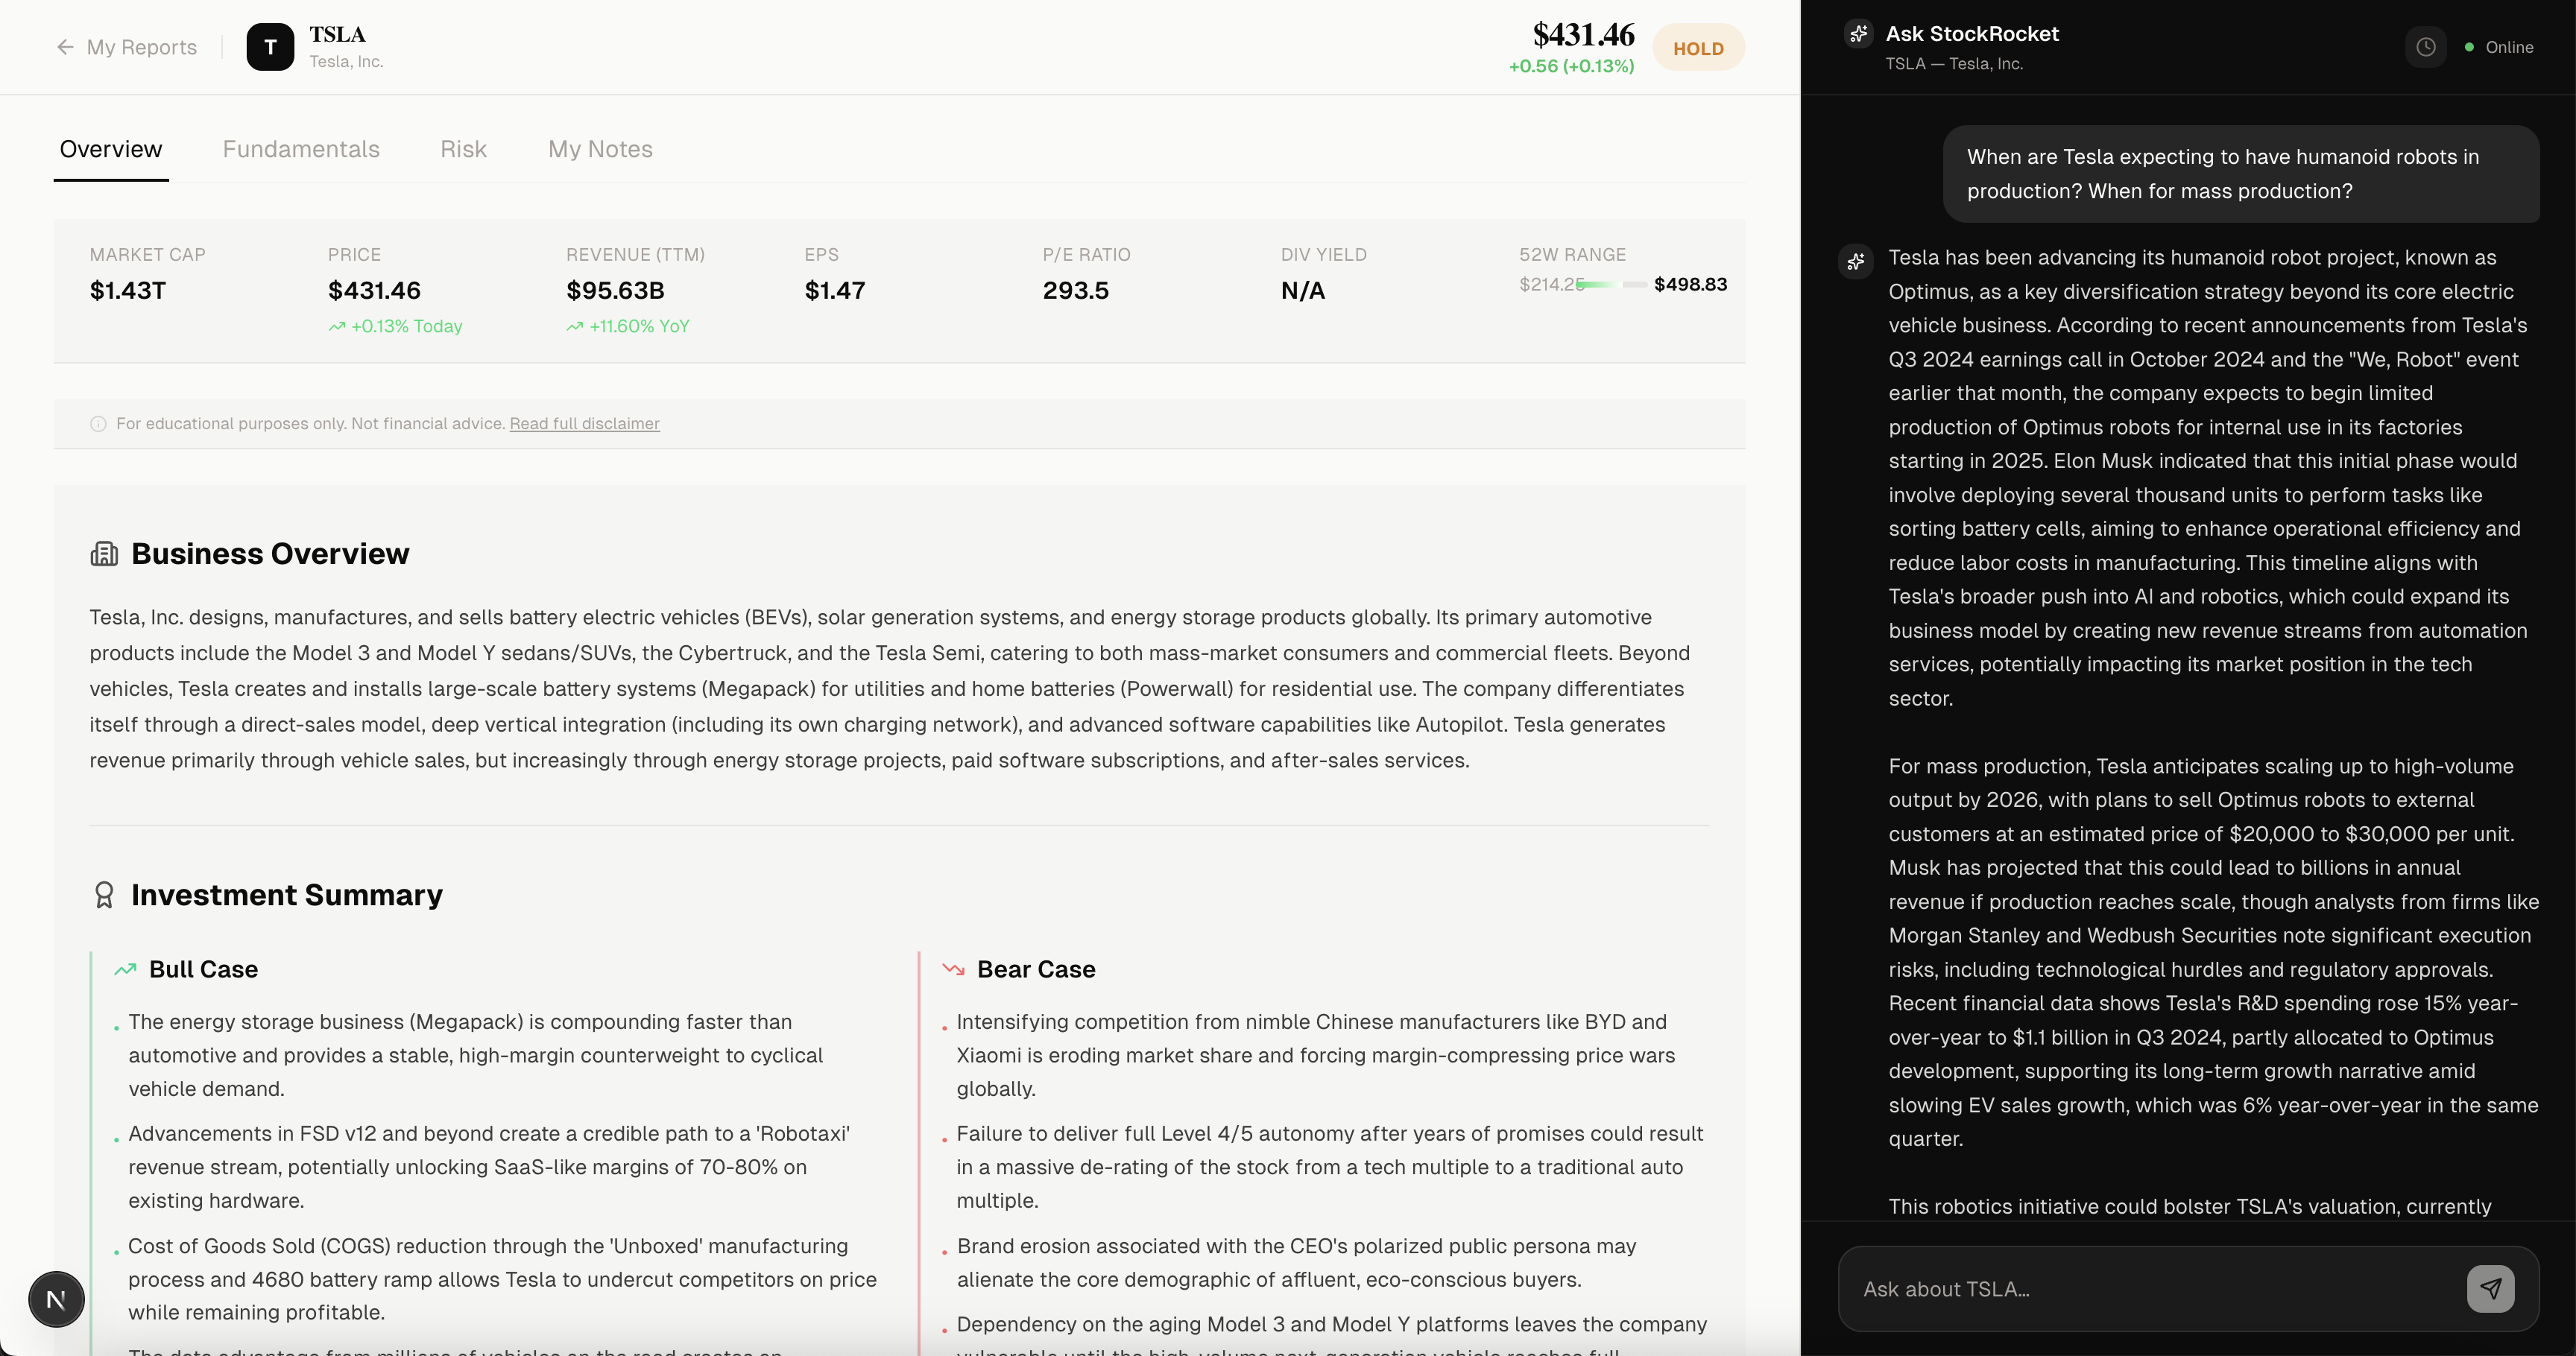
Task: Click the sparkle avatar next to the AI response
Action: [1856, 262]
